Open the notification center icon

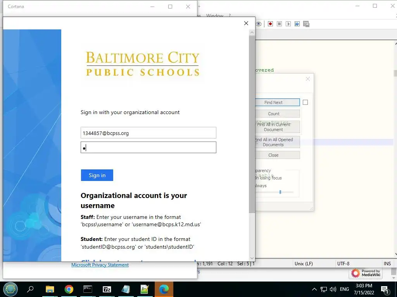(385, 289)
